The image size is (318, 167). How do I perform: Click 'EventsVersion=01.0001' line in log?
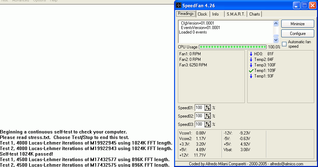click(200, 28)
